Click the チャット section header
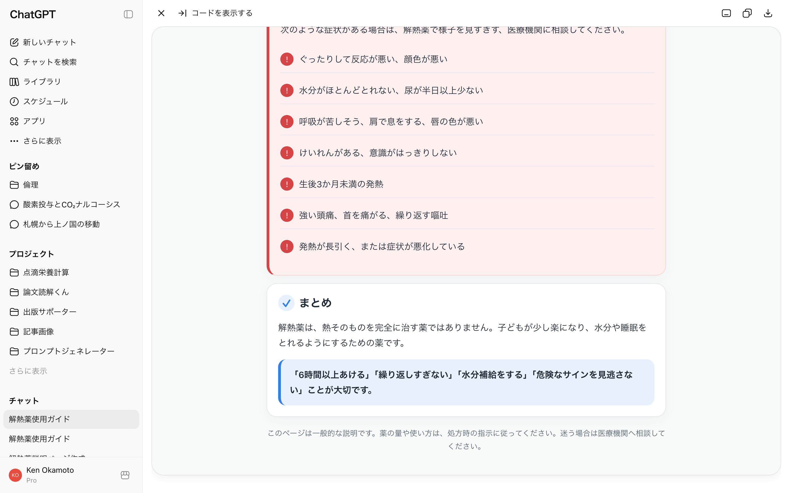The width and height of the screenshot is (790, 493). coord(24,401)
